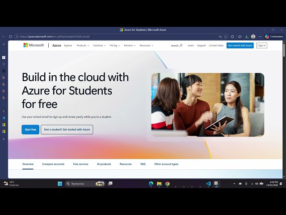
Task: Click the Get started with Azure header button
Action: 240,46
